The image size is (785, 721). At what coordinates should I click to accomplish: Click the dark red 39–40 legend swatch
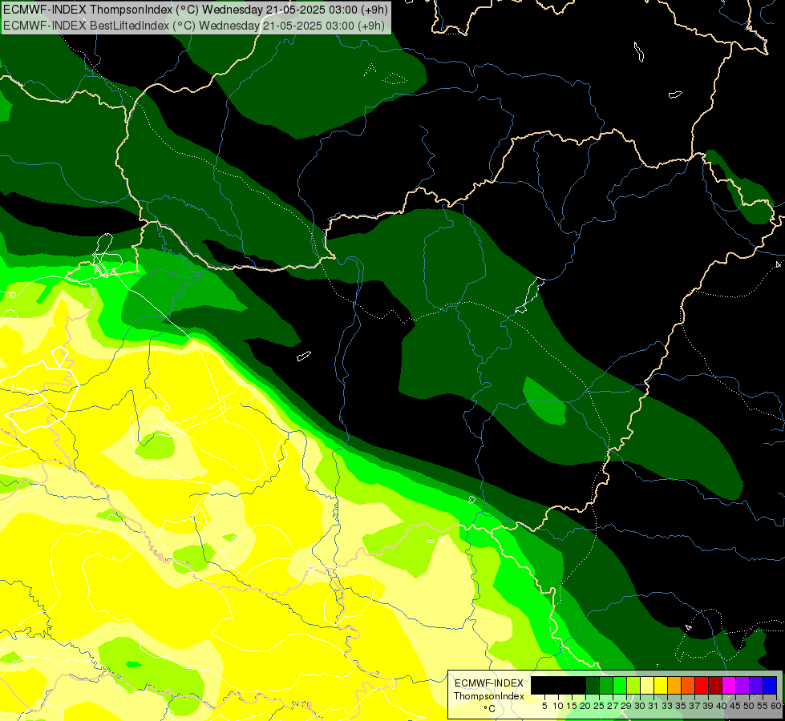click(715, 685)
